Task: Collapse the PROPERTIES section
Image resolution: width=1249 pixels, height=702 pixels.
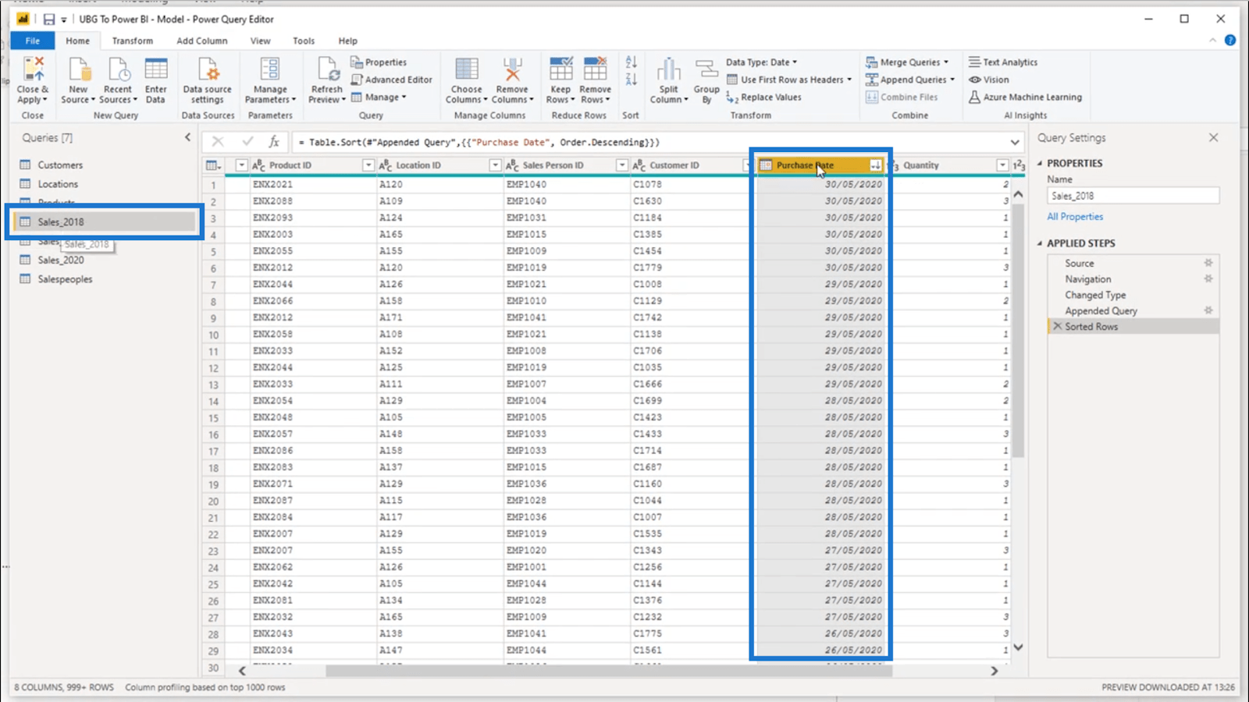Action: point(1040,163)
